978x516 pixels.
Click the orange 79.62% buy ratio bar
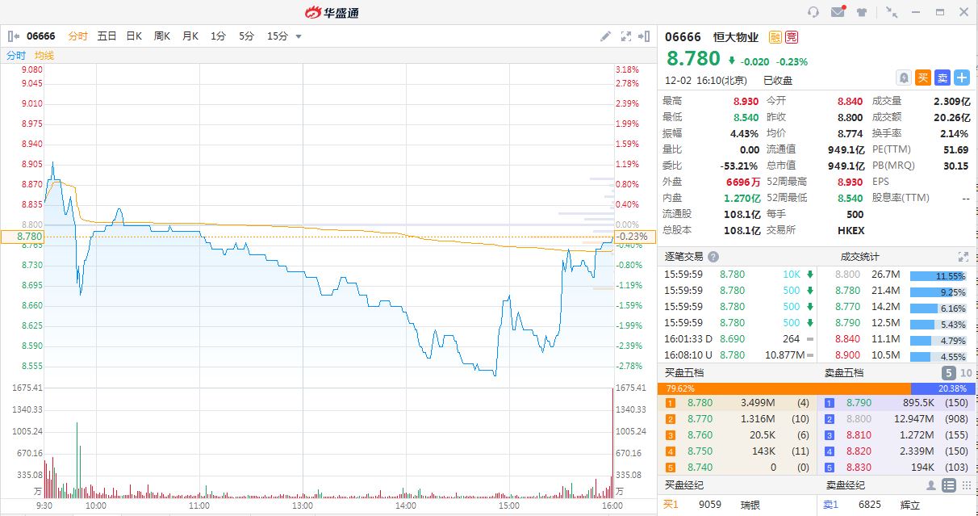point(784,388)
